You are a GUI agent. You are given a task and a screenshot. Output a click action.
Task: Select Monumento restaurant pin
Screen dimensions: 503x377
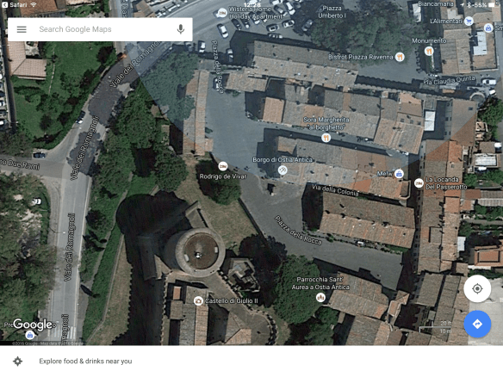click(x=429, y=51)
